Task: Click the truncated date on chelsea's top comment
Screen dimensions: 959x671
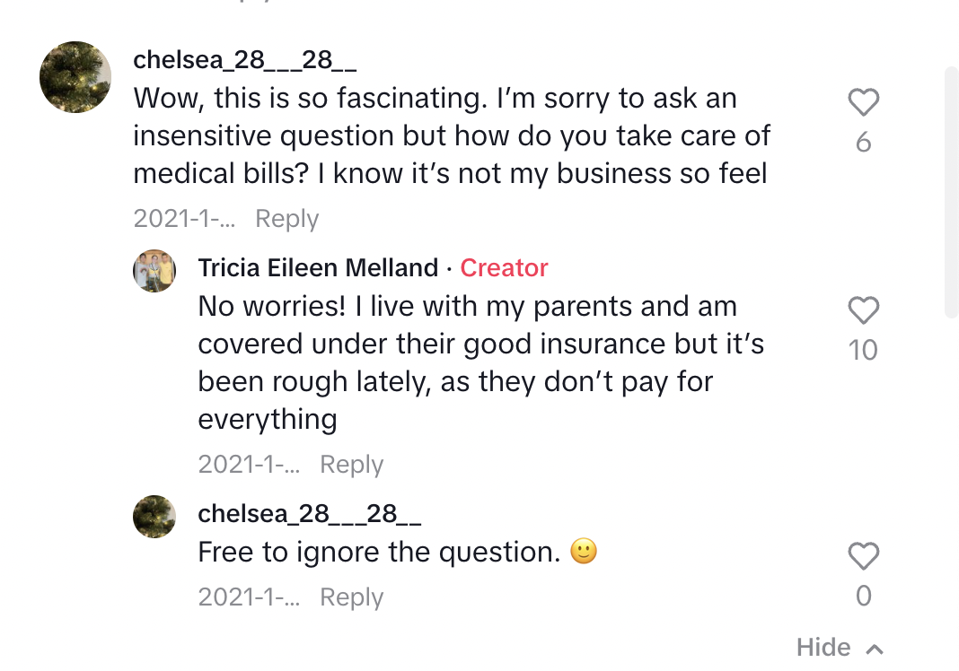Action: tap(184, 218)
